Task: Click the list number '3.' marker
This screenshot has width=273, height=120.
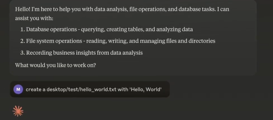Action: 23,53
